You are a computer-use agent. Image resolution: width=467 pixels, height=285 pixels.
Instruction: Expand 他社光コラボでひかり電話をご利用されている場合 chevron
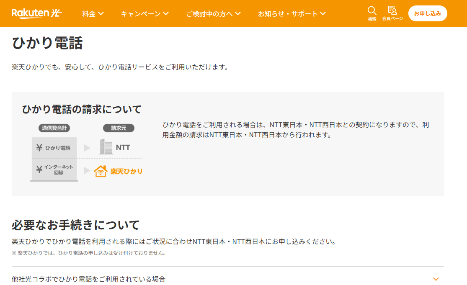click(x=436, y=279)
